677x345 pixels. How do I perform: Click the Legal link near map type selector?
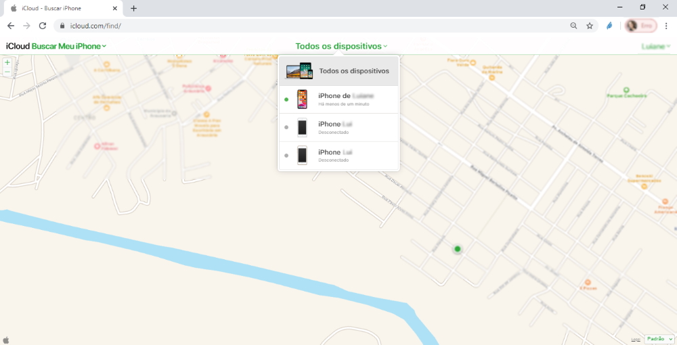click(636, 340)
